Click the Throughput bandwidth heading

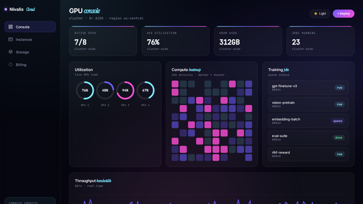click(93, 181)
